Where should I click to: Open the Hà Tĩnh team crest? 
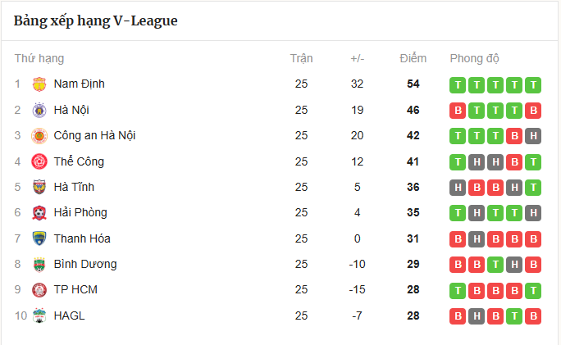[39, 187]
